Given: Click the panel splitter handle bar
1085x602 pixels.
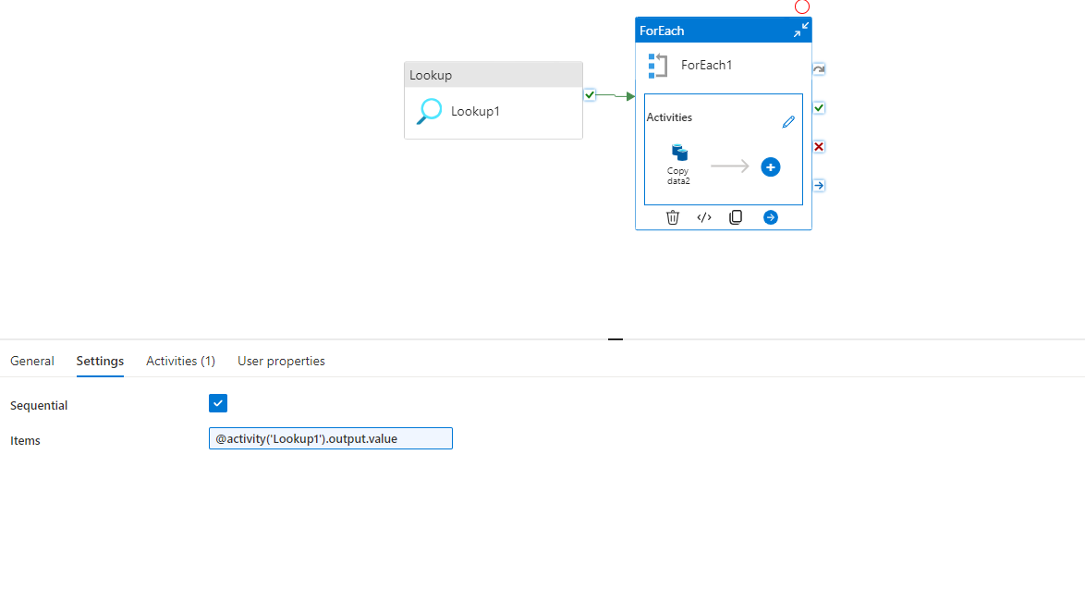Looking at the screenshot, I should [616, 339].
